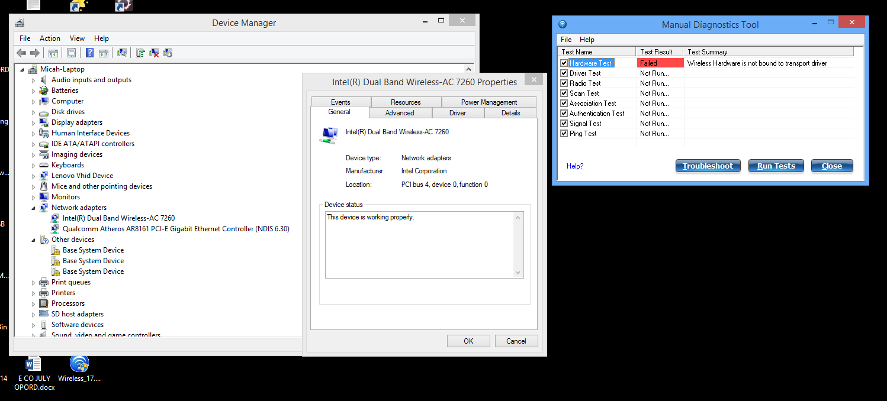This screenshot has height=401, width=887.
Task: Click the Run Tests button
Action: (x=776, y=166)
